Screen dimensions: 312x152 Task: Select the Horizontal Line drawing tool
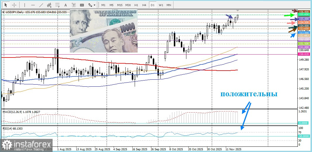pyautogui.click(x=33, y=5)
